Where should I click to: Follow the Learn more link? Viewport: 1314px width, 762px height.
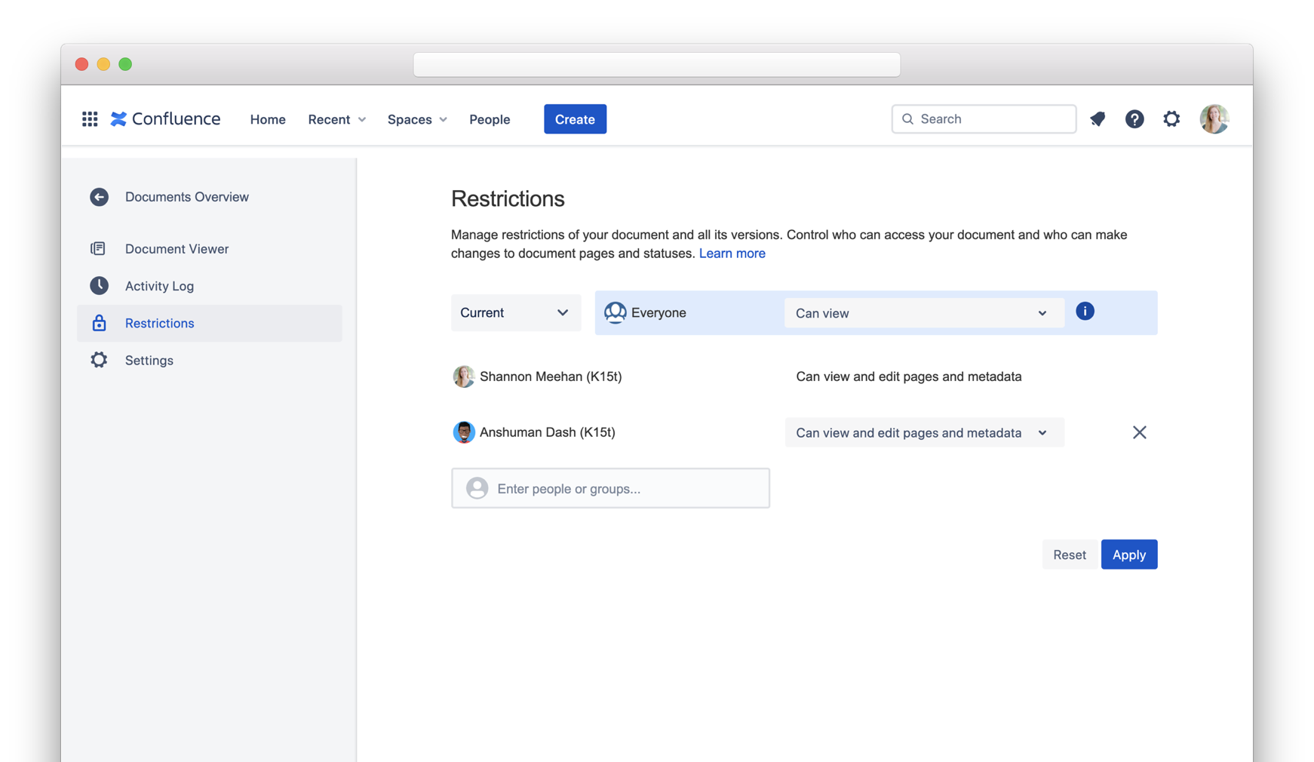[732, 253]
